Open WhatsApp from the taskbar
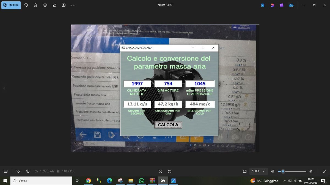 click(142, 181)
